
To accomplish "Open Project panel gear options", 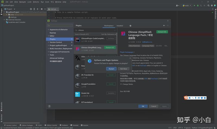I will point(42,9).
